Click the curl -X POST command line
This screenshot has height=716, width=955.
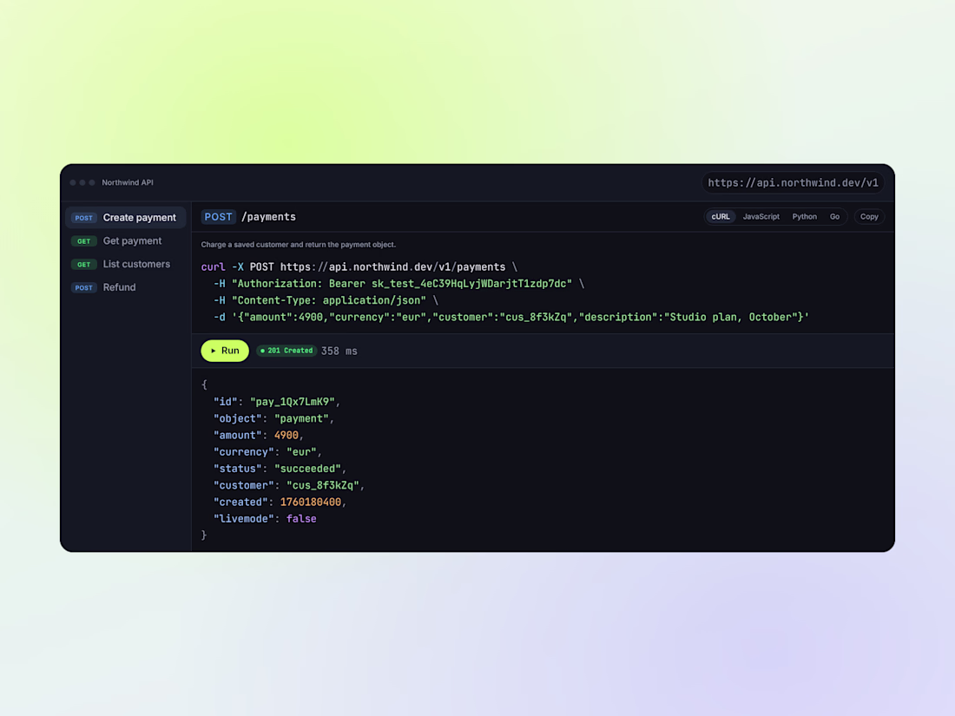pyautogui.click(x=359, y=267)
